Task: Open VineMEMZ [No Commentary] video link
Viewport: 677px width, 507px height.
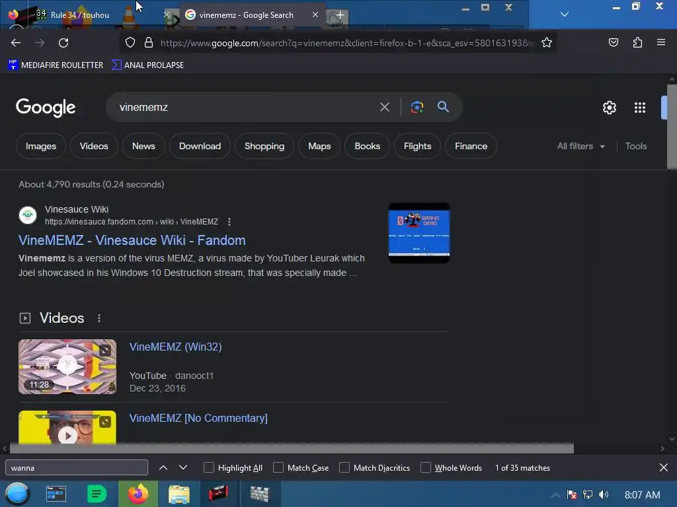Action: tap(198, 418)
